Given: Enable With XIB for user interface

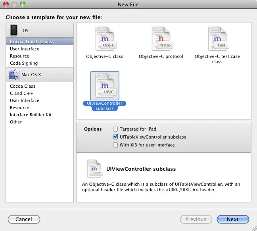Looking at the screenshot, I should [115, 145].
